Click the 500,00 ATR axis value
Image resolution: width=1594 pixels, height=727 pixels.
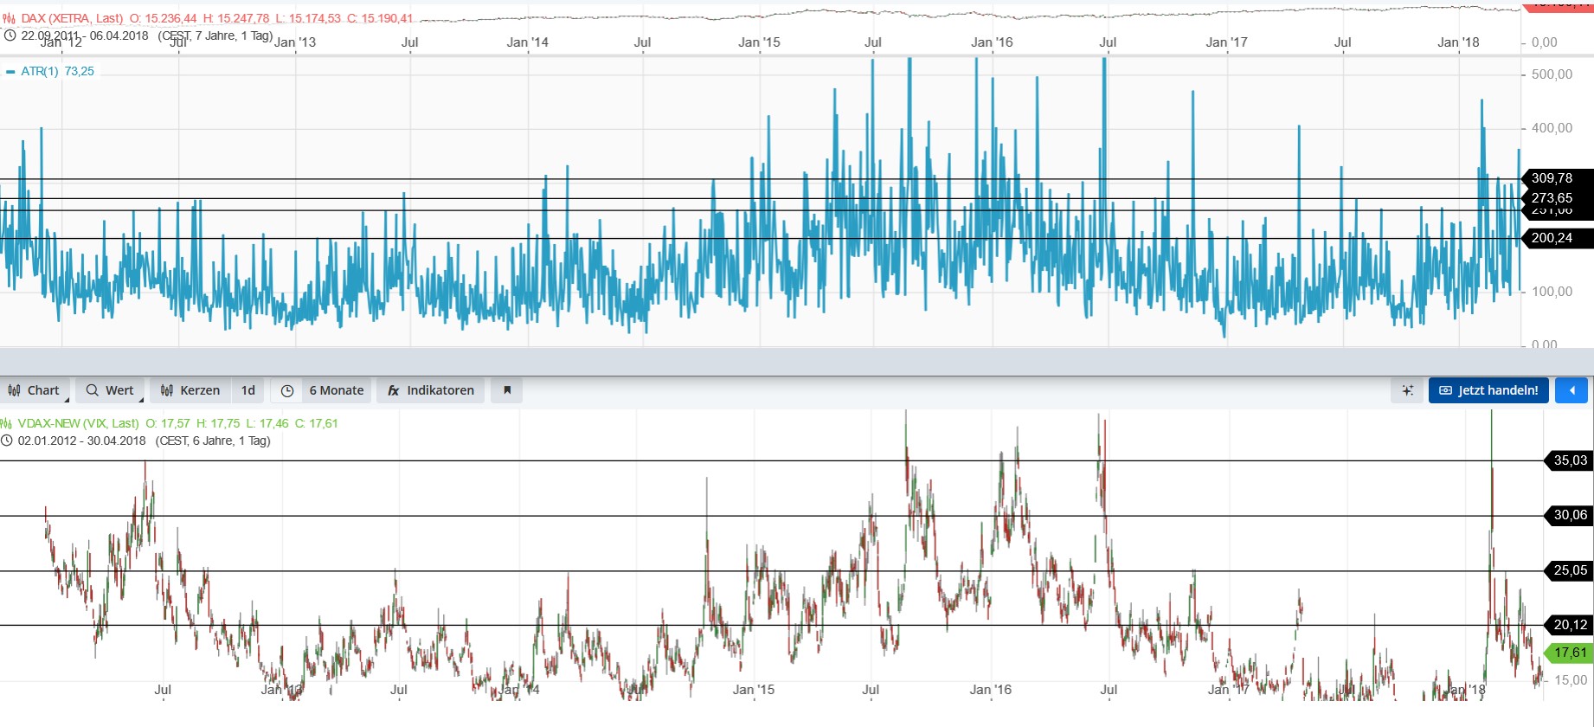(x=1552, y=74)
